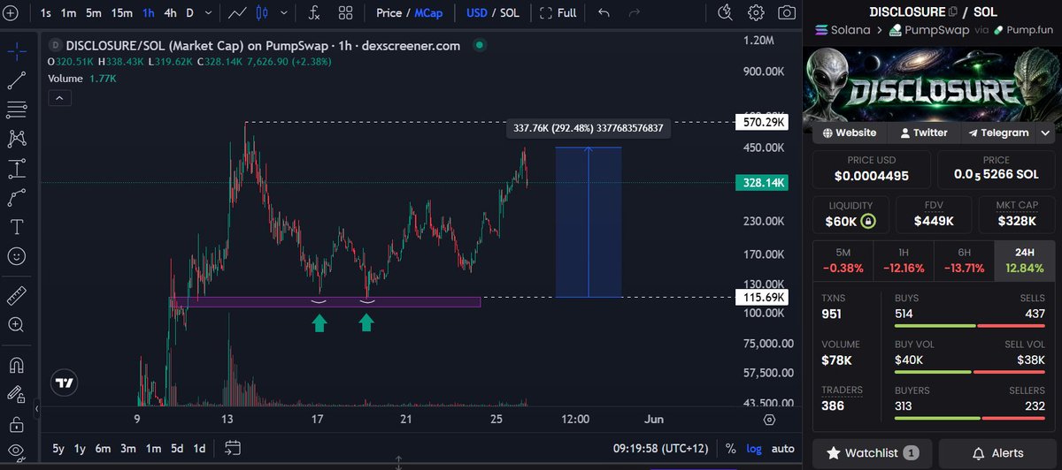
Task: Expand more social links chevron
Action: 1045,133
